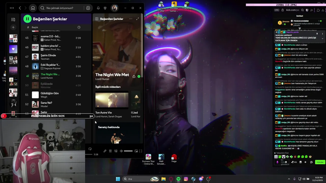The width and height of the screenshot is (326, 183).
Task: Open the friends activity icon in Spotify
Action: (105, 8)
